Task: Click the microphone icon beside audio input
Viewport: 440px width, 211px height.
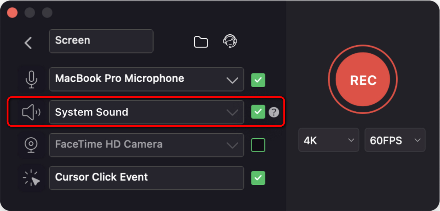Action: click(32, 79)
